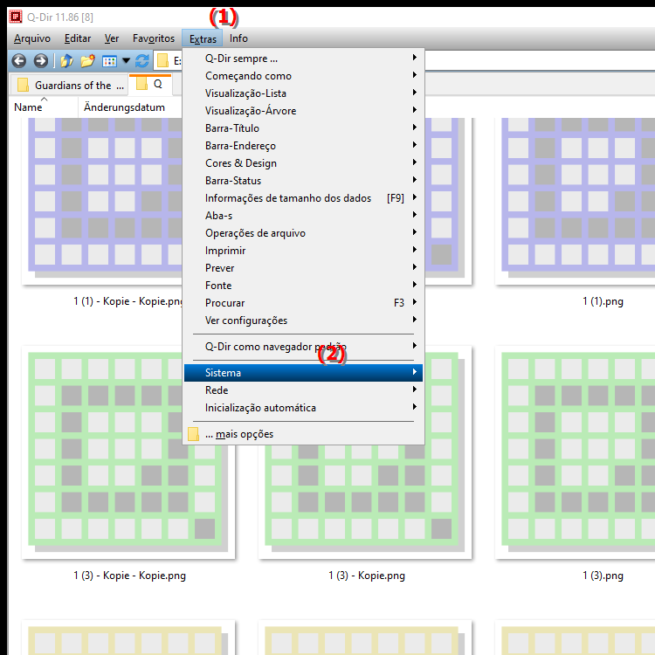Open the Ver menu
Viewport: 655px width, 655px height.
click(x=112, y=38)
